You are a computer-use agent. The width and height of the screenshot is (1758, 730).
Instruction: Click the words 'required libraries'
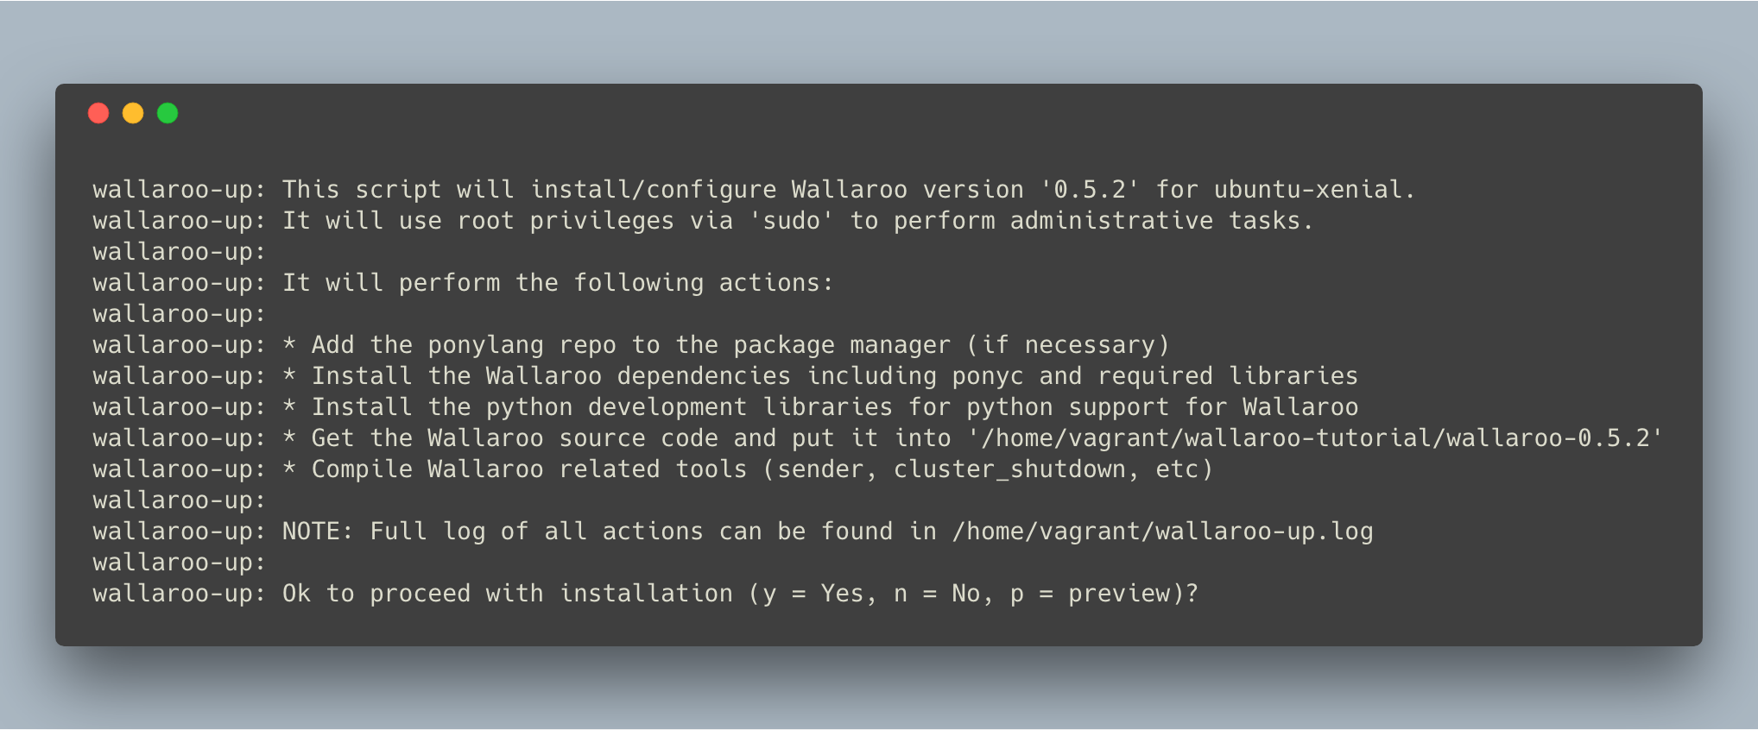(1227, 376)
